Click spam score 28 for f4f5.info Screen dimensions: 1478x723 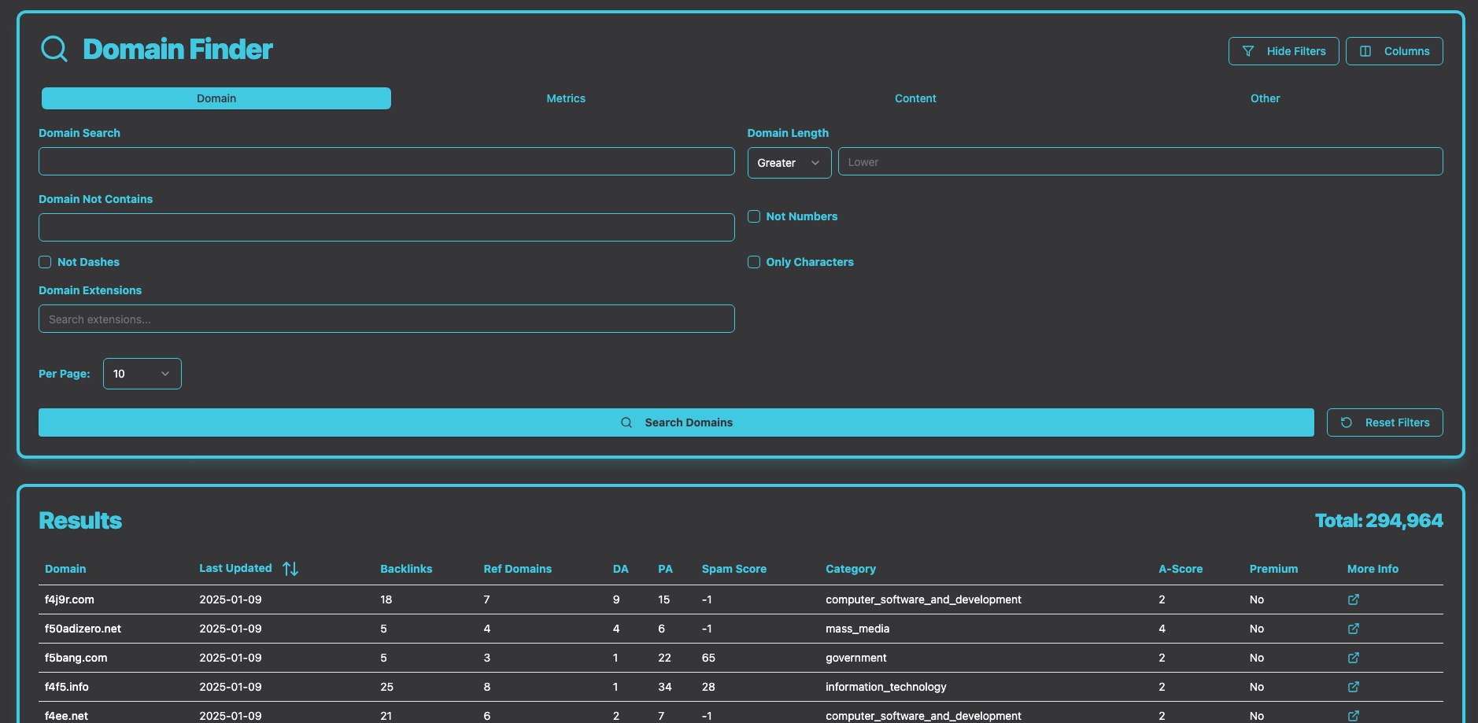tap(708, 687)
